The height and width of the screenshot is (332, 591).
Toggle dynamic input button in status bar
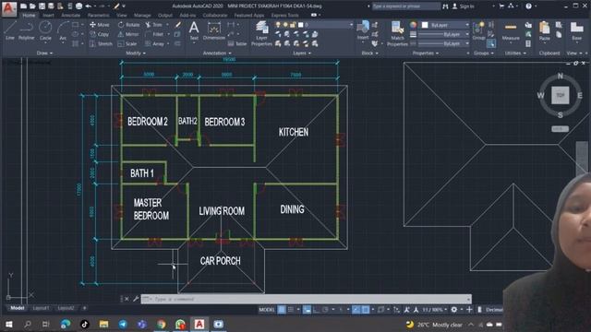click(x=308, y=310)
